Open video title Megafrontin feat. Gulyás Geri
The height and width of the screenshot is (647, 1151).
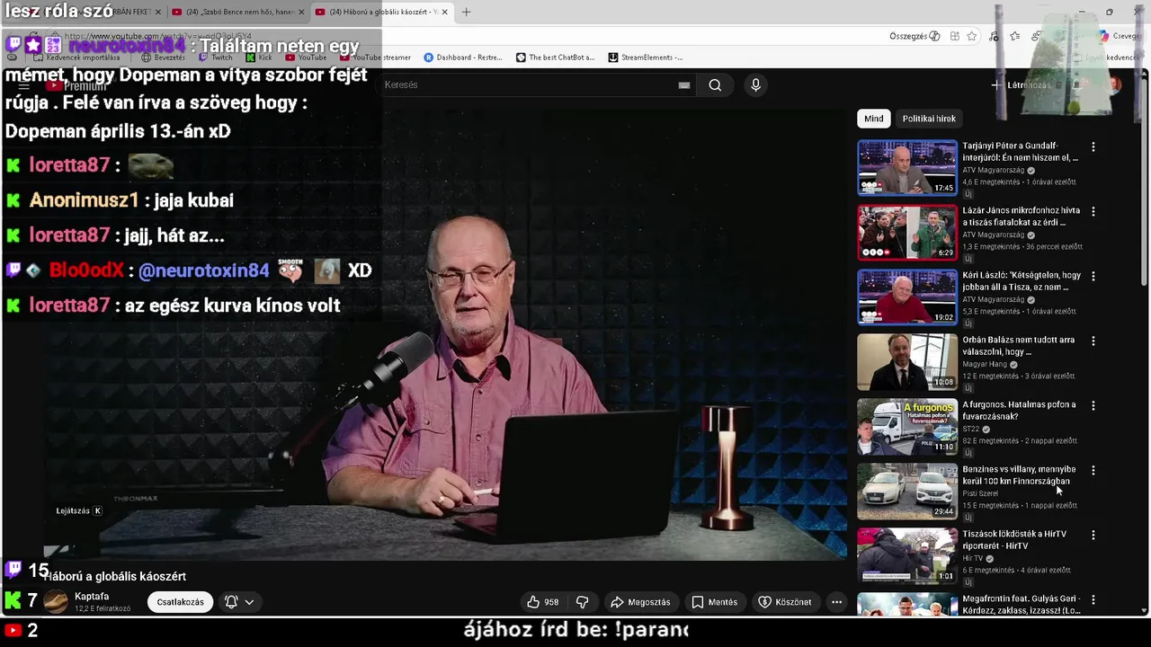coord(1022,604)
